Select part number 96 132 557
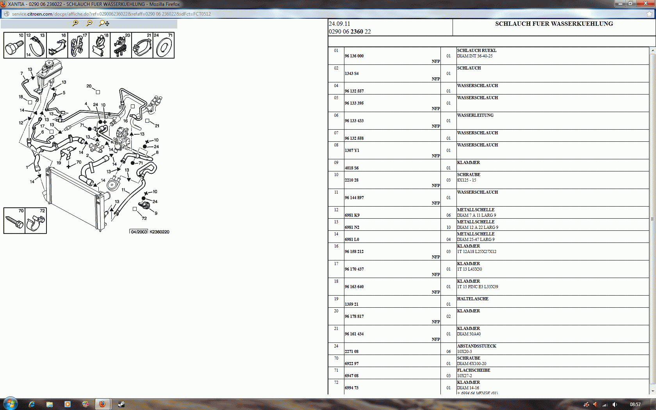This screenshot has width=656, height=410. click(x=354, y=91)
